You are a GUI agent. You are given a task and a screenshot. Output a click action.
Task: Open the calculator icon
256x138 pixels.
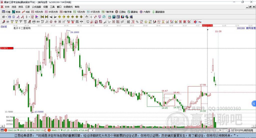coord(114,17)
